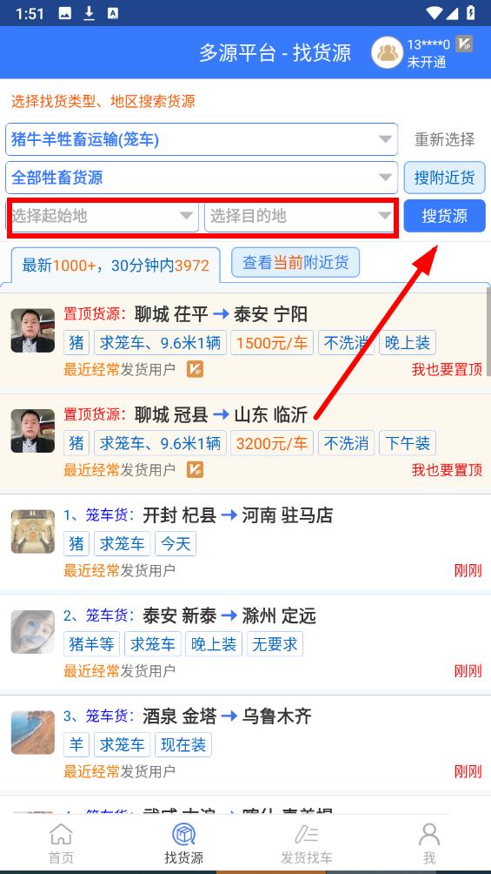Tap the 找货源 bottom navigation icon
491x874 pixels.
pos(183,835)
